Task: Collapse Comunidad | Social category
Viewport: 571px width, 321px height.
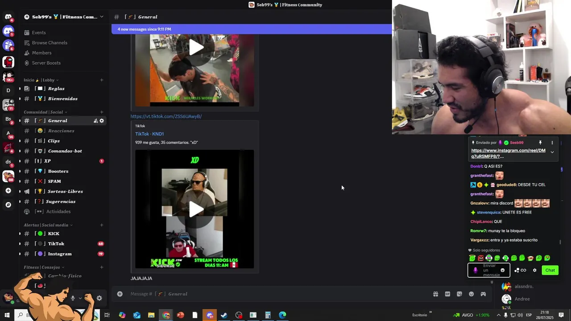Action: click(46, 112)
